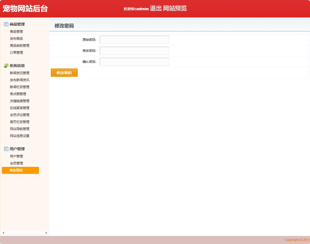Image resolution: width=310 pixels, height=244 pixels.
Task: Open 会员管理 in sidebar
Action: pyautogui.click(x=16, y=163)
